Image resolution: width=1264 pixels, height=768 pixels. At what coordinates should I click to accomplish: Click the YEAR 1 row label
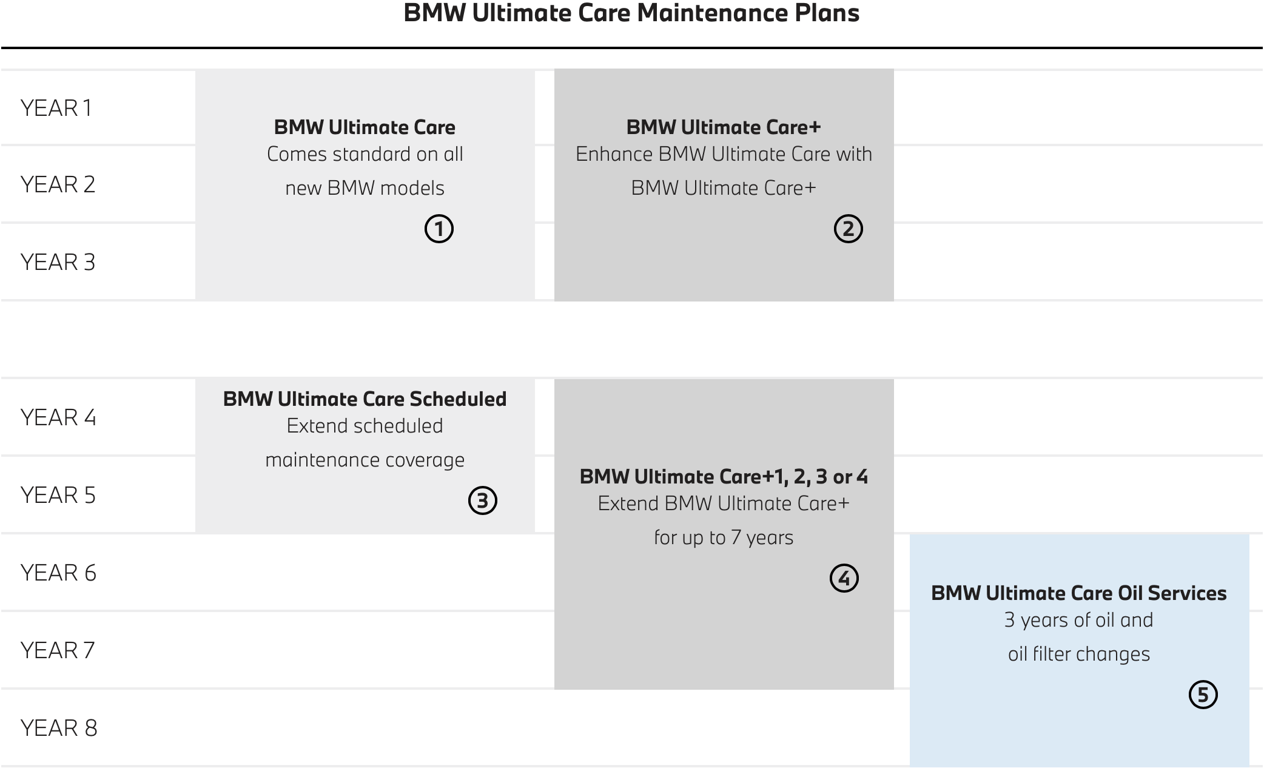click(56, 108)
